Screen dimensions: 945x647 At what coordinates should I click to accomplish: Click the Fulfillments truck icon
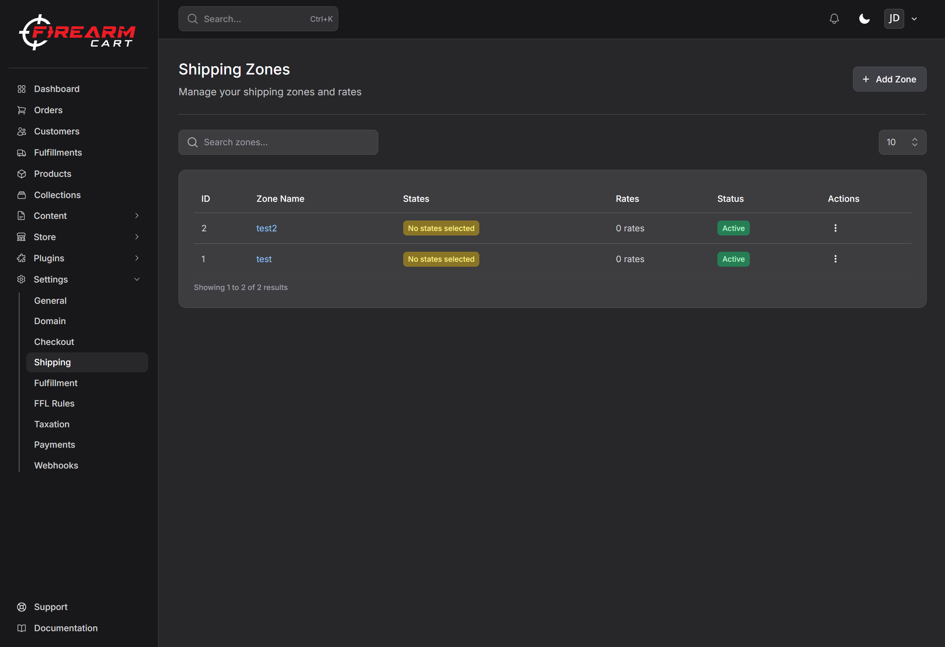tap(22, 153)
